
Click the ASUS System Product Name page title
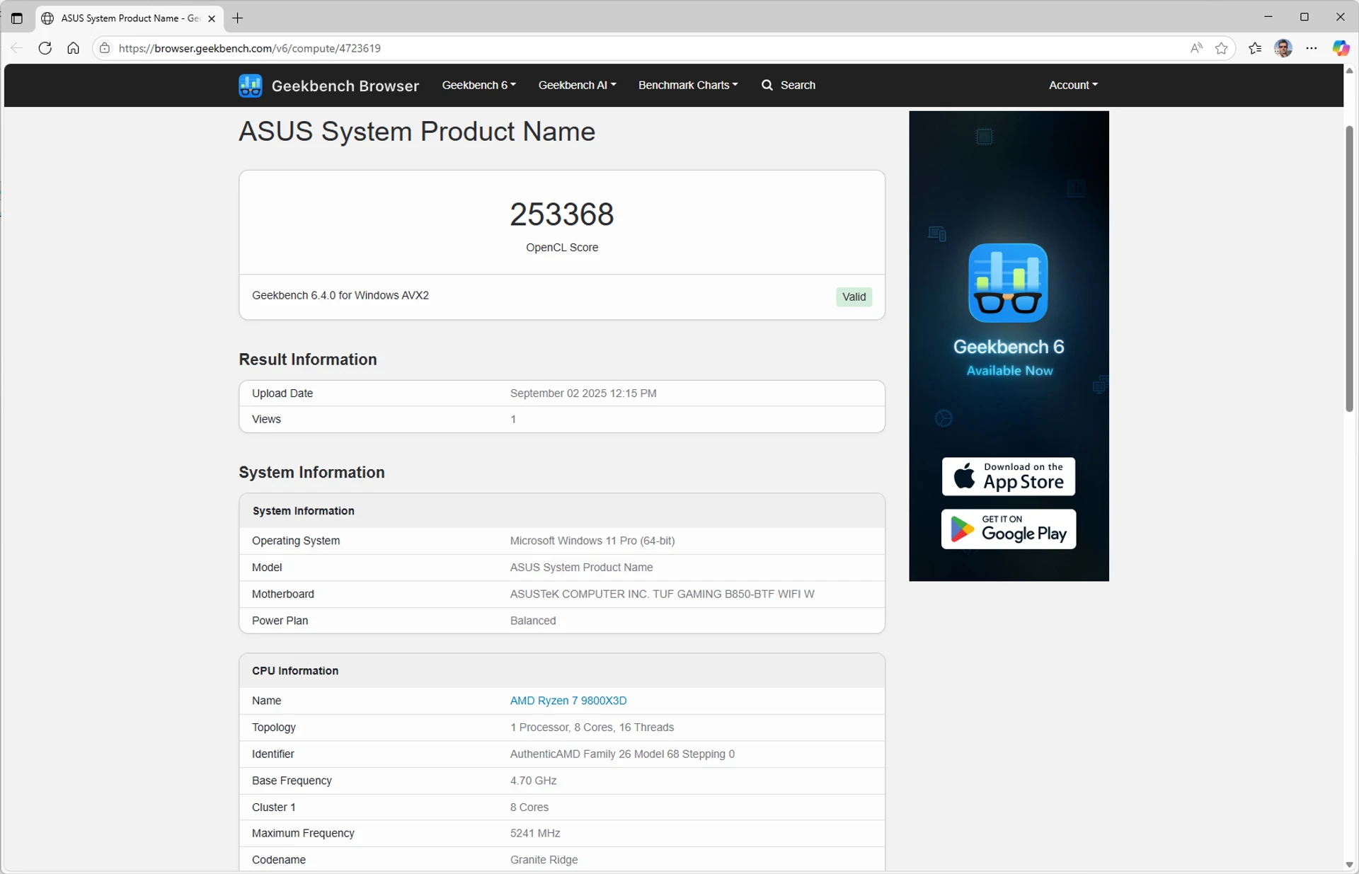(417, 132)
